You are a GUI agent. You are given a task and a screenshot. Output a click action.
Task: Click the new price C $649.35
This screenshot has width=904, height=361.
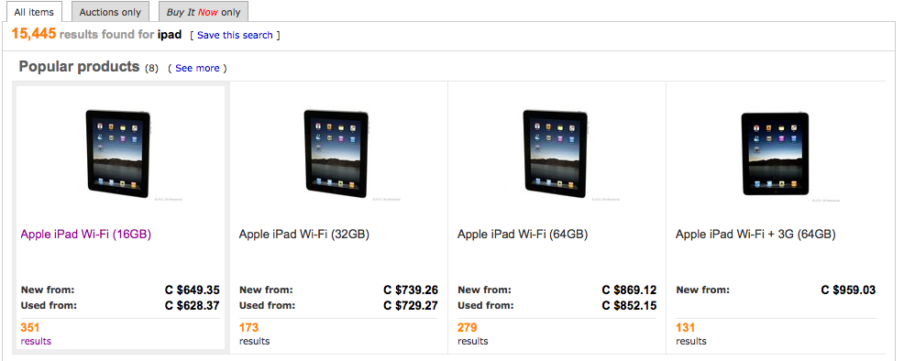pyautogui.click(x=192, y=290)
